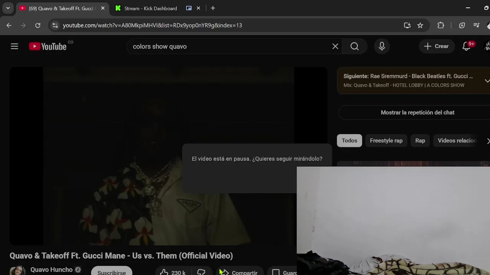The image size is (490, 275).
Task: Click the magnifier search button
Action: click(x=354, y=46)
